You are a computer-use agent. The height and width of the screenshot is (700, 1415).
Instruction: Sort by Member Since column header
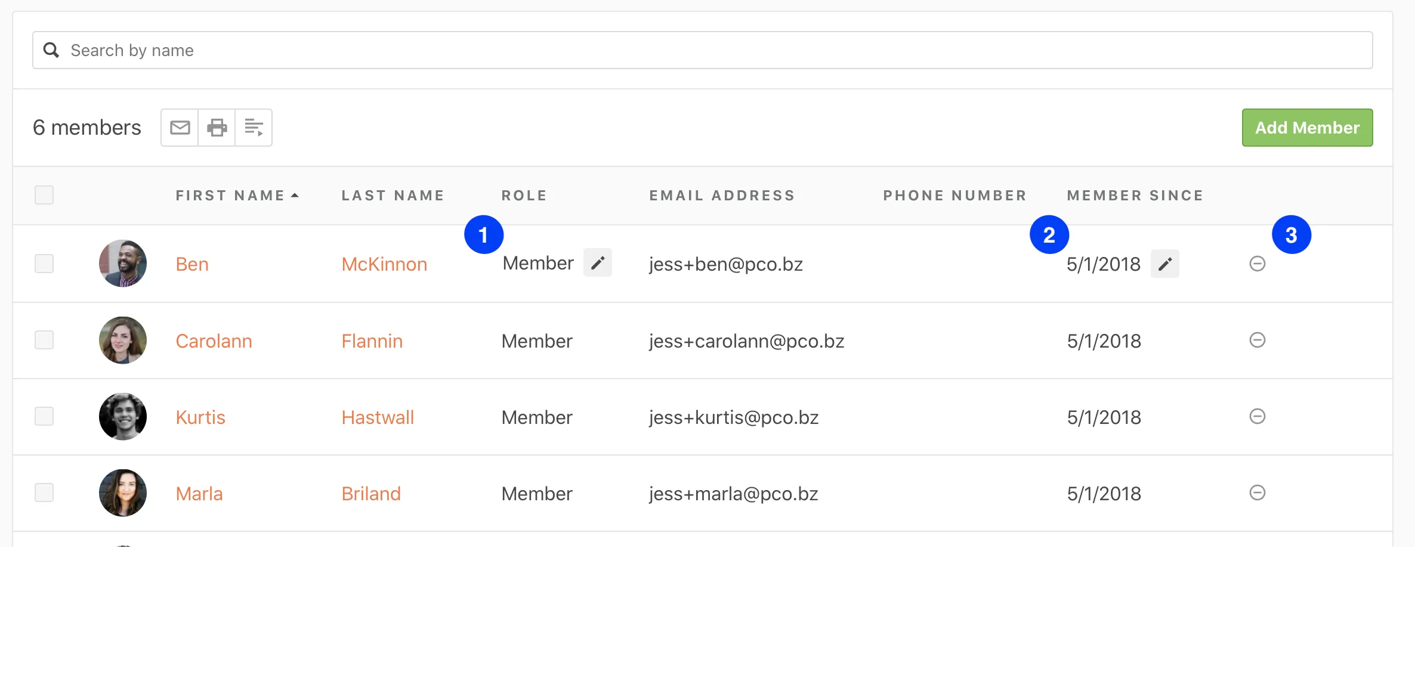pyautogui.click(x=1135, y=196)
